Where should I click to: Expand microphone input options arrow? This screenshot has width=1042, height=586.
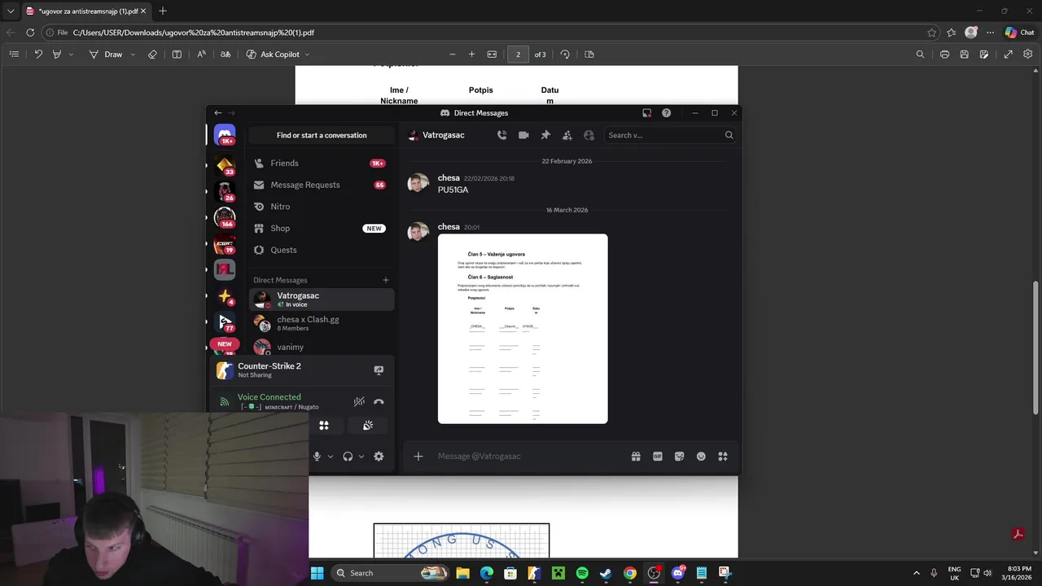pyautogui.click(x=330, y=457)
